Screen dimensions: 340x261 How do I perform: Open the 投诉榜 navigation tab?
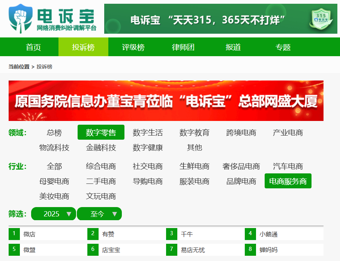[83, 47]
